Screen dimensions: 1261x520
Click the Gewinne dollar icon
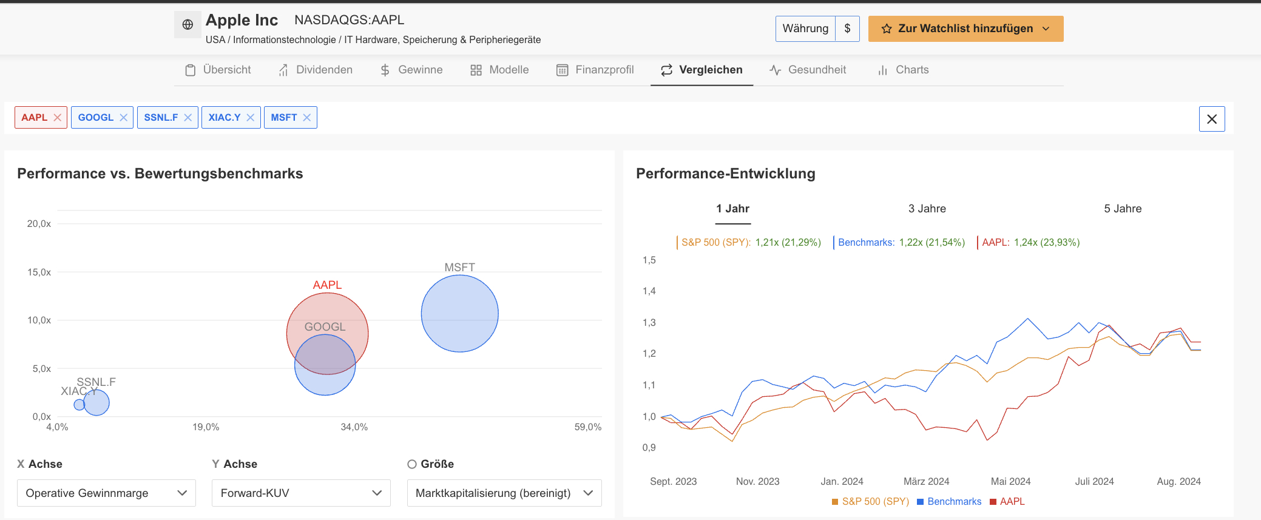coord(385,70)
